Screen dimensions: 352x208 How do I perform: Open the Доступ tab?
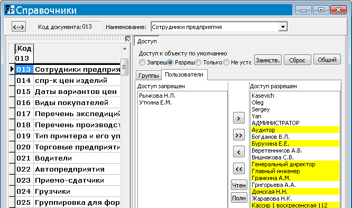(x=147, y=41)
